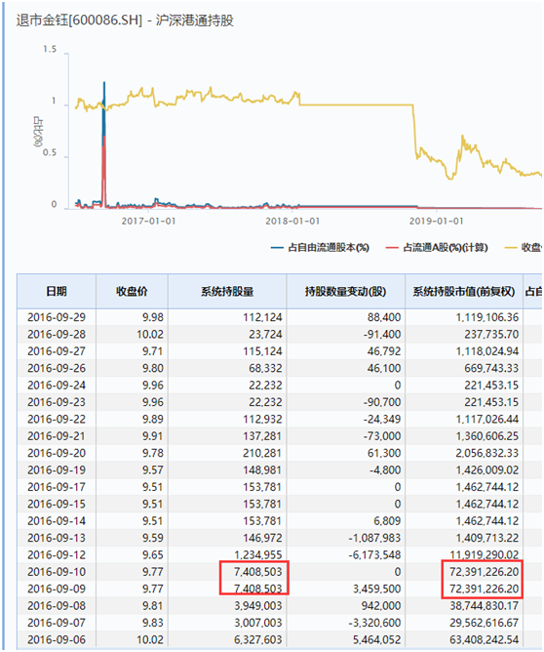Click change value 5,464,052
The height and width of the screenshot is (652, 544).
377,640
